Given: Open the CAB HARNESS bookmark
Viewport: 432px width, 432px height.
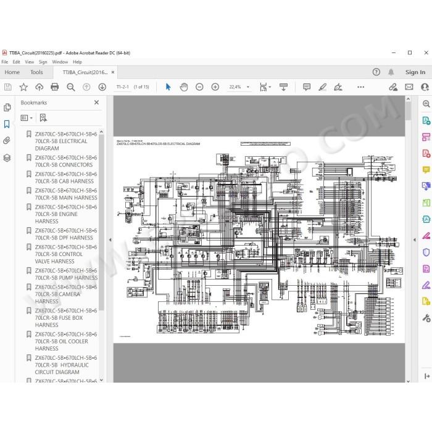Looking at the screenshot, I should point(66,178).
